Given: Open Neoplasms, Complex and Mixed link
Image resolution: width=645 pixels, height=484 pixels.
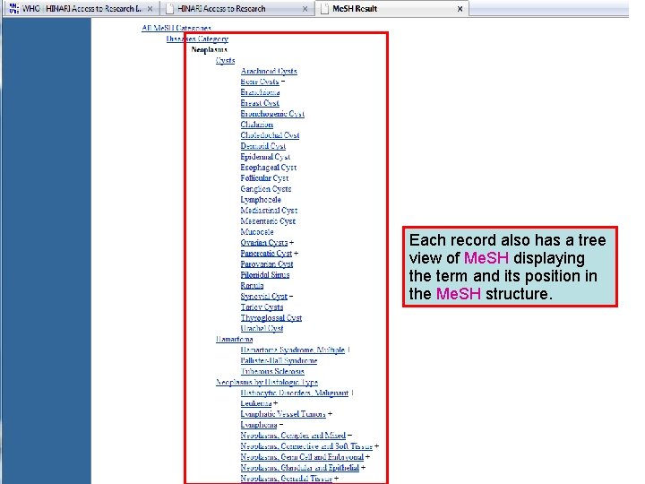Looking at the screenshot, I should [x=293, y=436].
